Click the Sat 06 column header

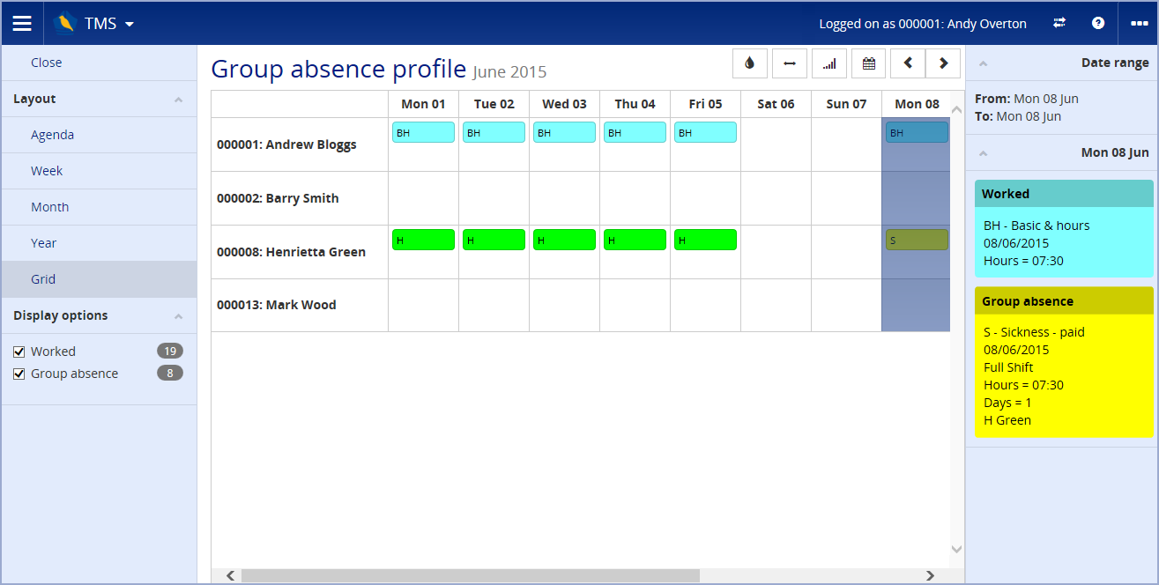pyautogui.click(x=776, y=104)
